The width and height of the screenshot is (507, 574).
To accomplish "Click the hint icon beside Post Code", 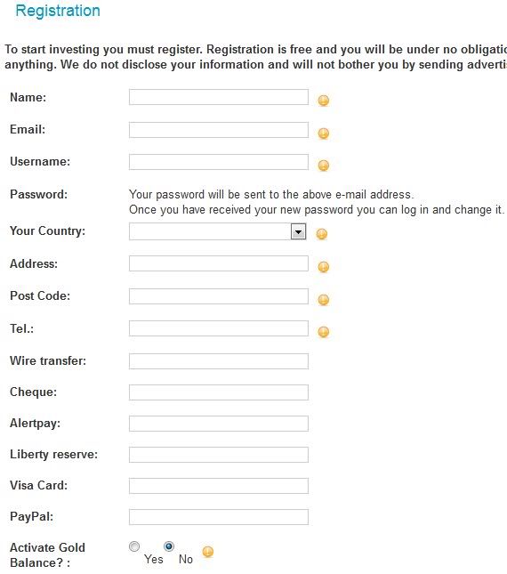I will point(324,300).
